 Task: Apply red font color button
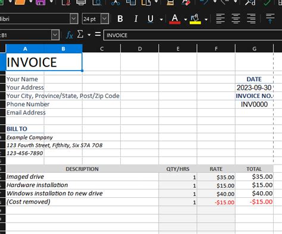pyautogui.click(x=175, y=19)
